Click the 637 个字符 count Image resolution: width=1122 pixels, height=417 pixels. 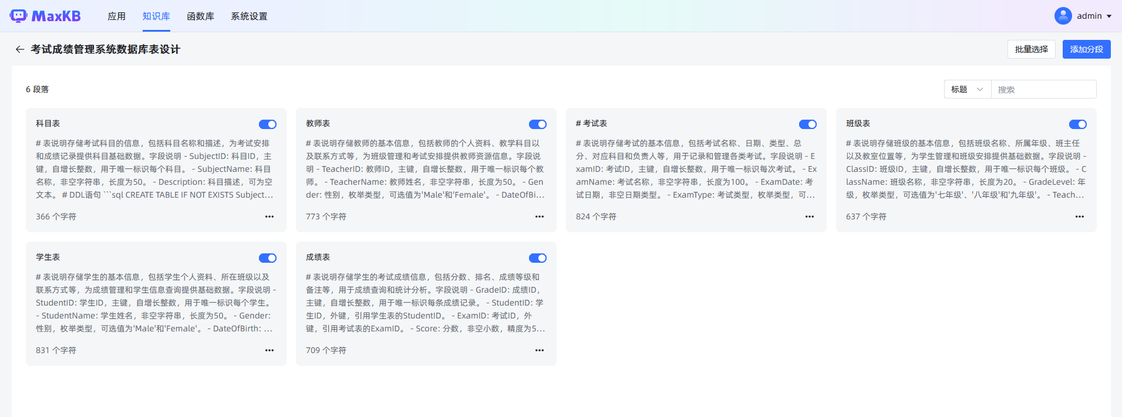[866, 216]
